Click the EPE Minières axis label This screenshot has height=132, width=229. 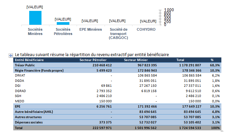[x=90, y=29]
